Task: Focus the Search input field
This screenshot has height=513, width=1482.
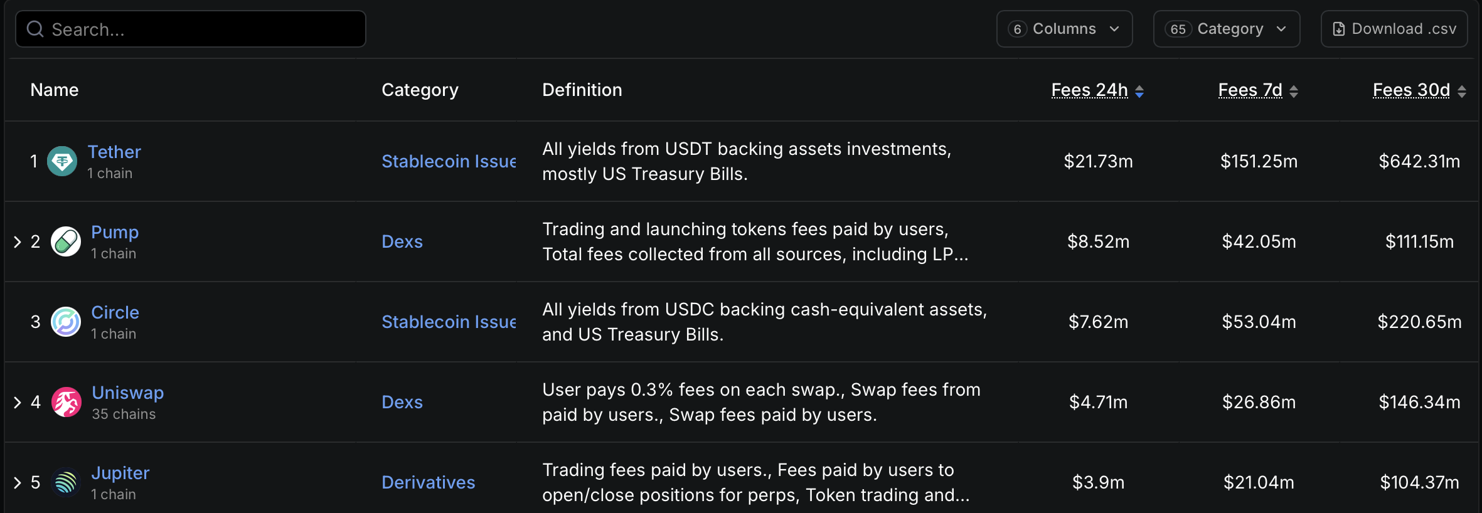Action: (x=191, y=29)
